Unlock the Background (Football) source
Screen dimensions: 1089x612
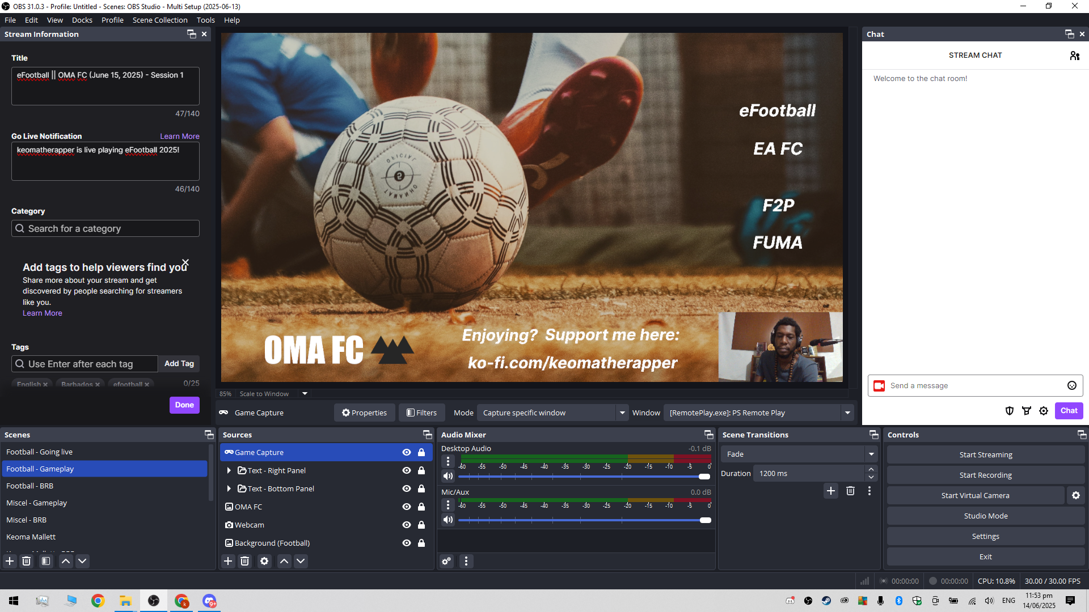click(x=421, y=543)
